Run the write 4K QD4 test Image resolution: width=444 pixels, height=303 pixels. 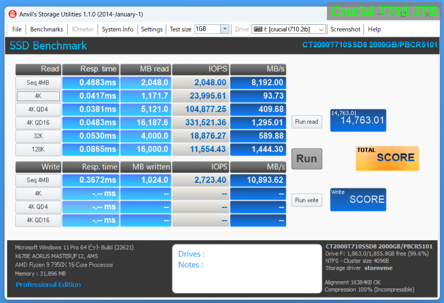(38, 207)
